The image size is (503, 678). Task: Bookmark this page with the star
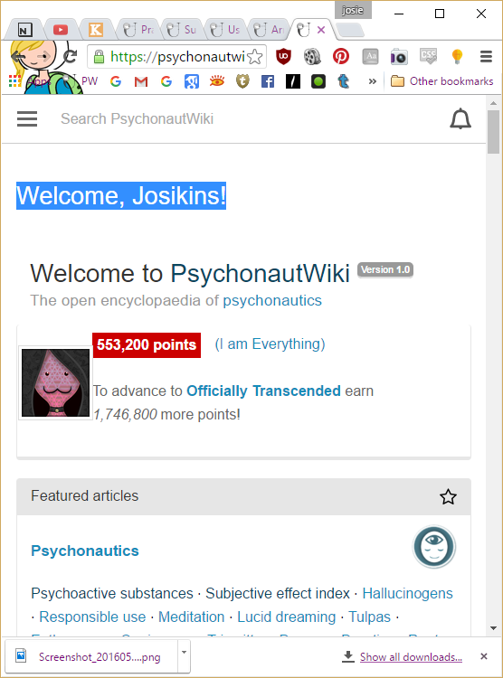[x=255, y=57]
